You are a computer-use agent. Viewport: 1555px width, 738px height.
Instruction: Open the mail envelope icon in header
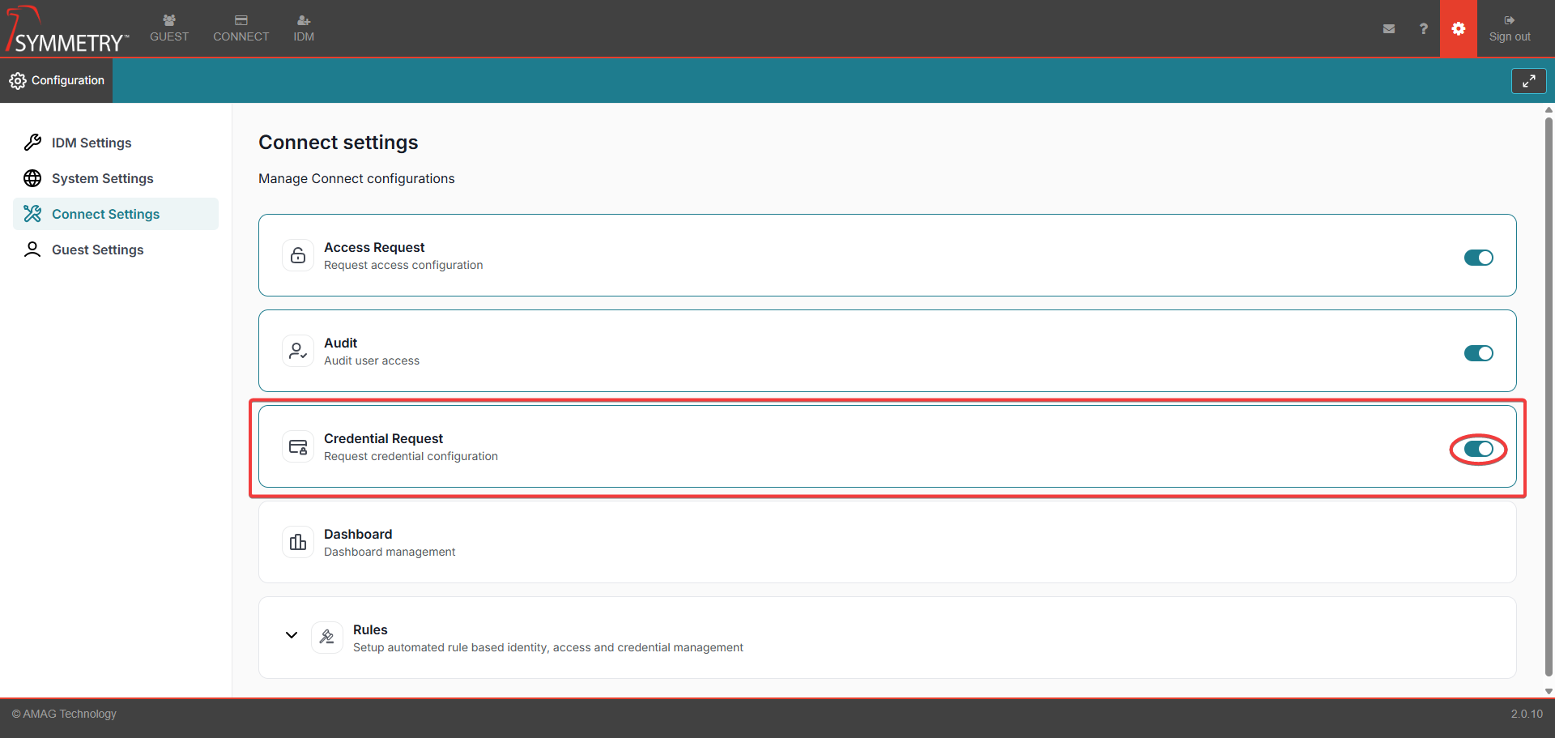point(1388,29)
